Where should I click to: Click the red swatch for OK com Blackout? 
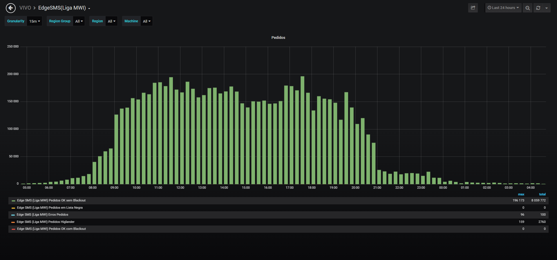tap(13, 229)
